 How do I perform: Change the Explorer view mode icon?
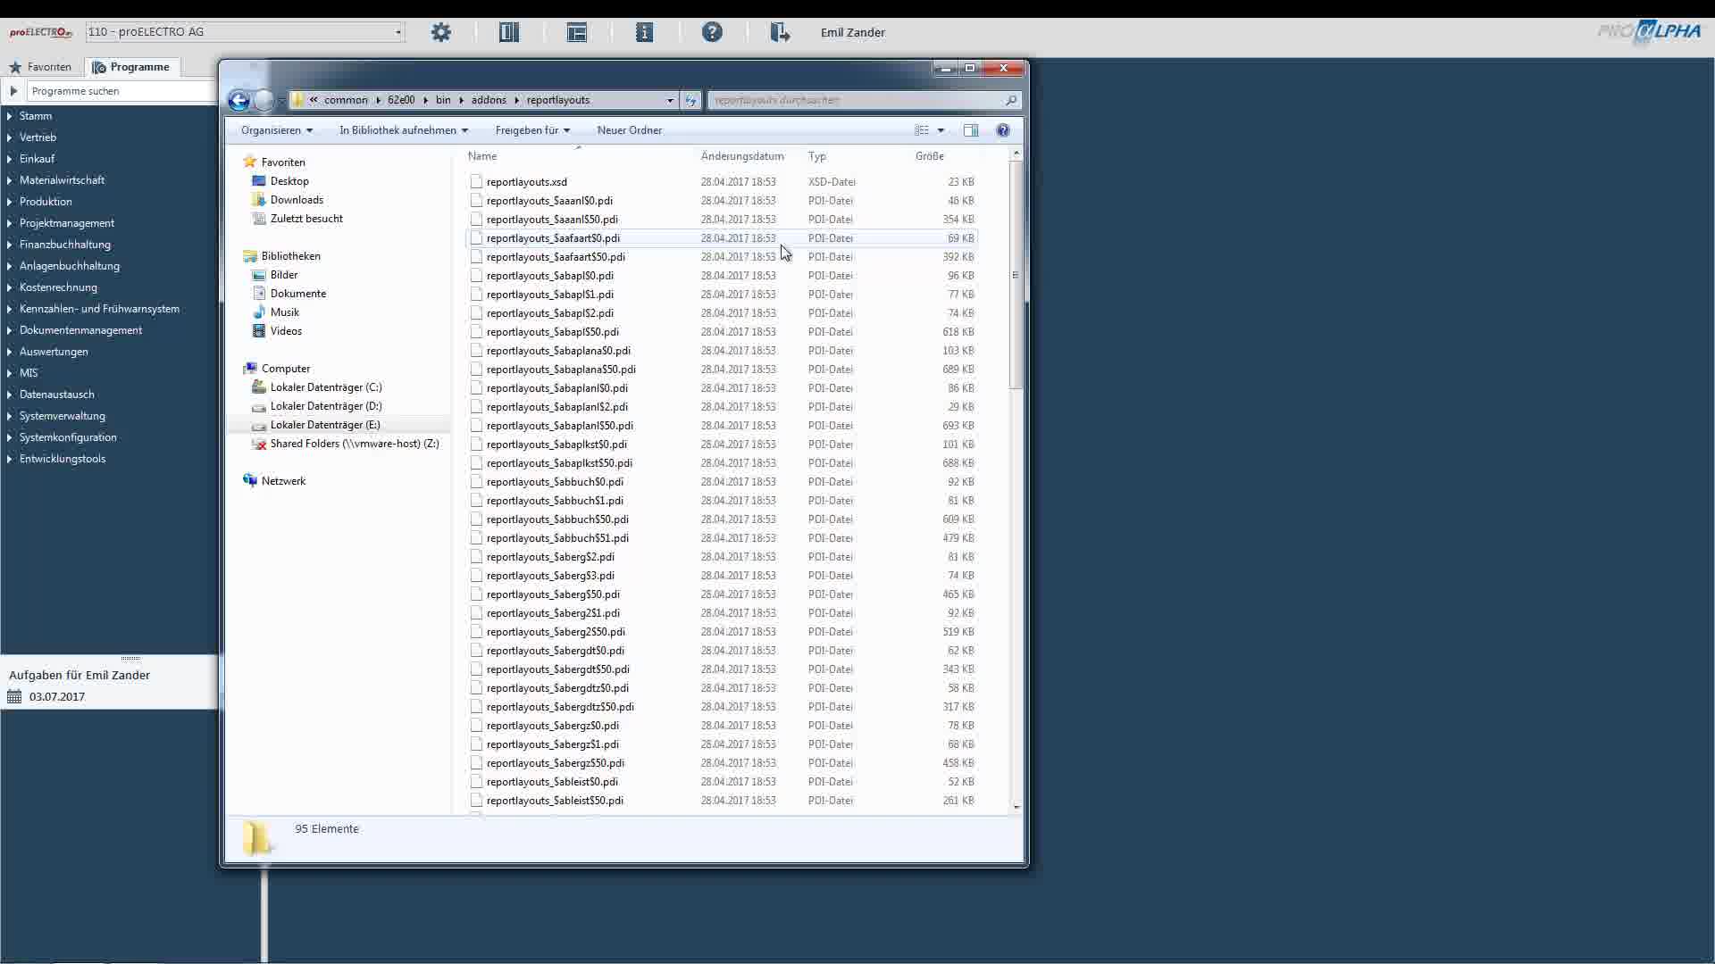tap(922, 130)
